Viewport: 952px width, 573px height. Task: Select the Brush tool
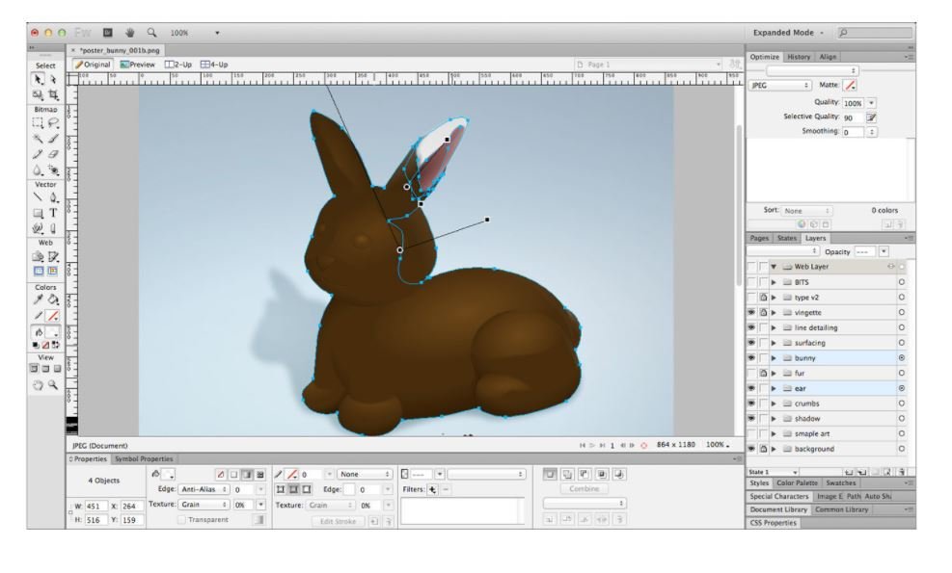point(53,139)
